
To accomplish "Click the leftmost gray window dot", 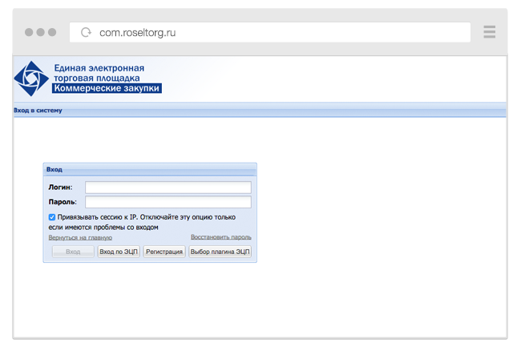I will coord(29,33).
